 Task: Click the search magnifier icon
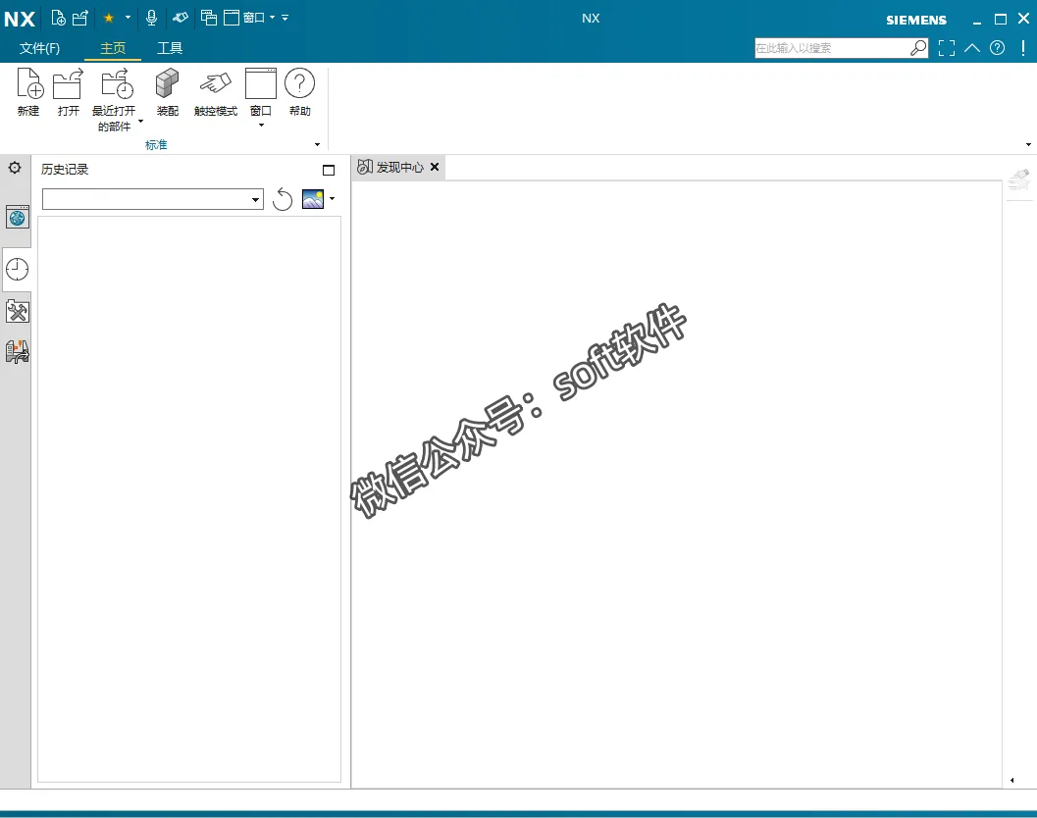(x=918, y=48)
